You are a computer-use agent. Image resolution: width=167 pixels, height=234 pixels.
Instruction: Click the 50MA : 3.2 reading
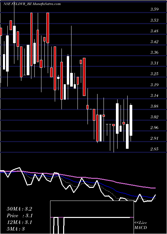click(19, 209)
